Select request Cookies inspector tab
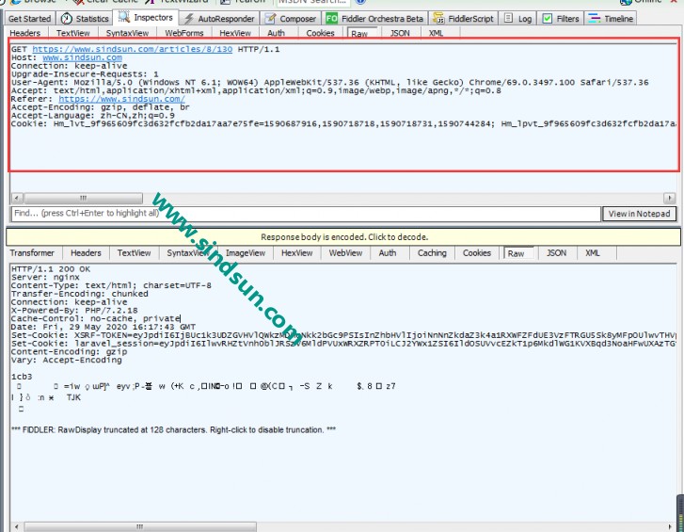Screen dimensions: 684x532 pos(320,33)
